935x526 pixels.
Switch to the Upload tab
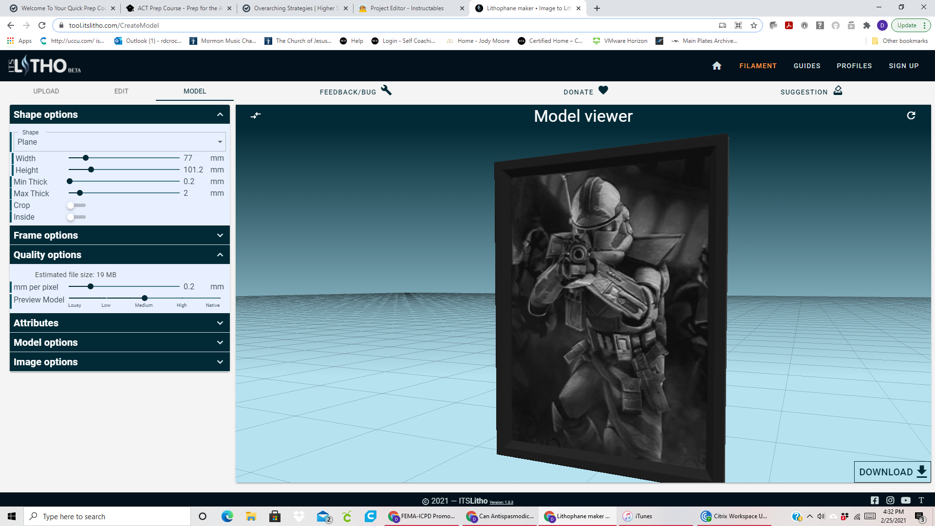tap(46, 91)
